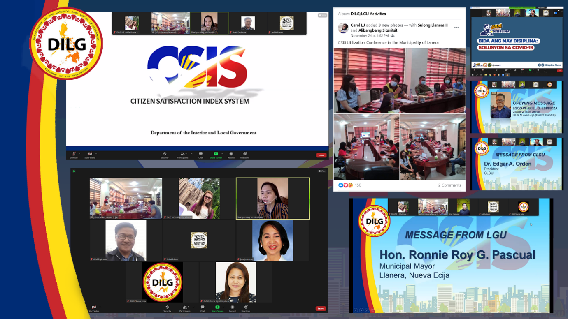Image resolution: width=568 pixels, height=319 pixels.
Task: Toggle Record in the gallery-view Zoom window
Action: [x=232, y=308]
